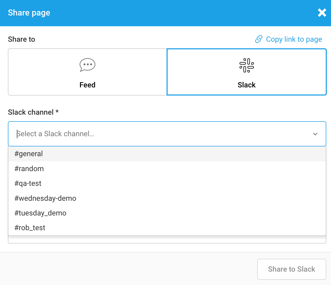Image resolution: width=331 pixels, height=285 pixels.
Task: Click the Feed speech bubble icon
Action: 87,65
